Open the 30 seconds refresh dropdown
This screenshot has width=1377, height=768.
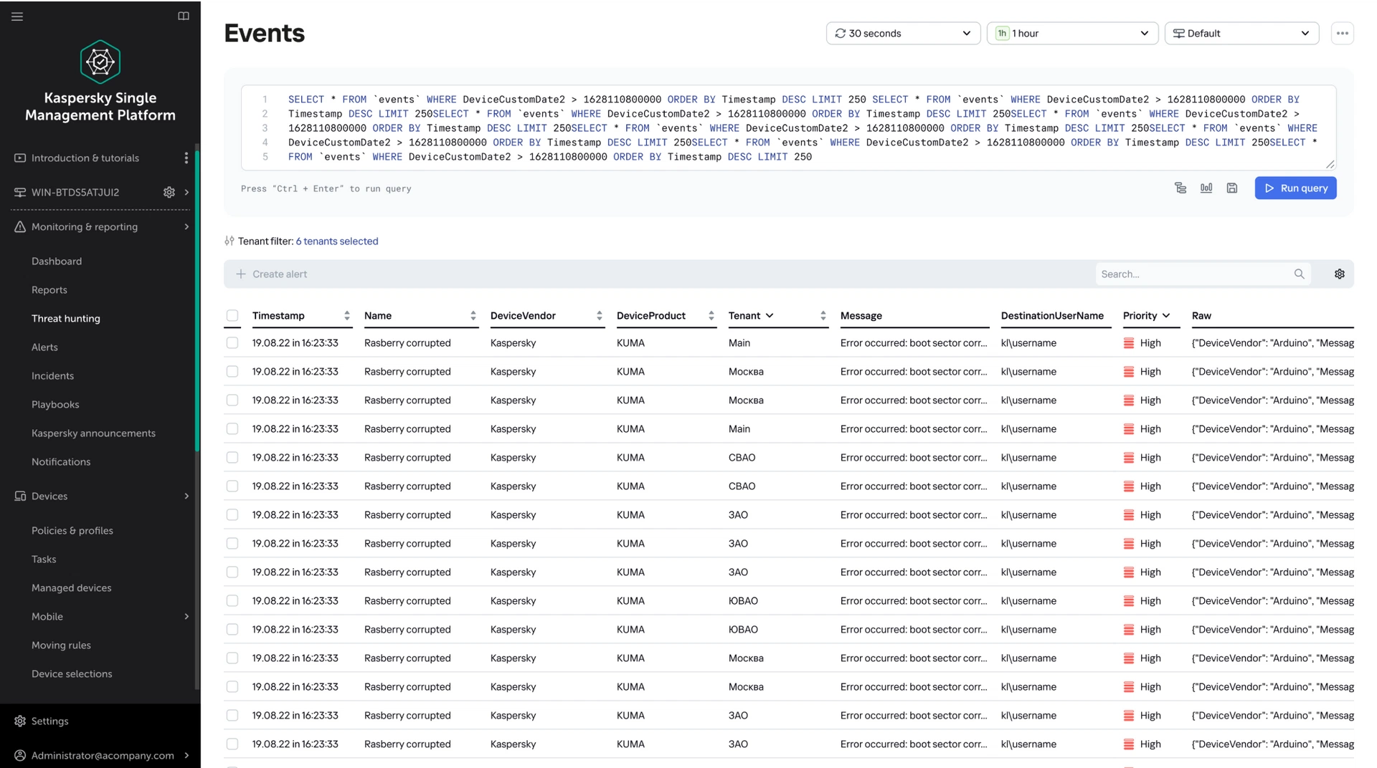pyautogui.click(x=903, y=34)
